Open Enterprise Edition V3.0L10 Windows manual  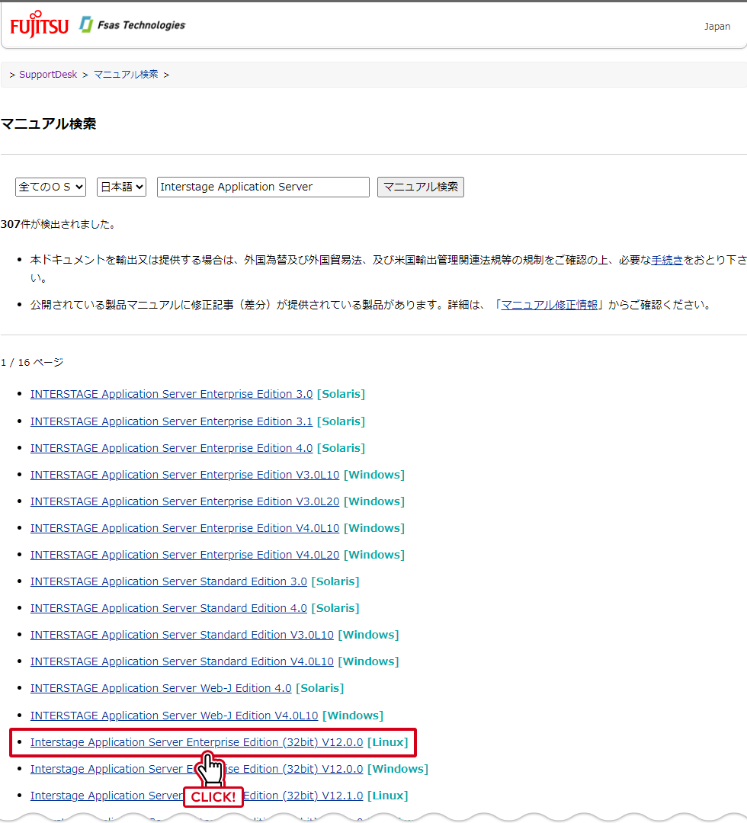click(184, 475)
